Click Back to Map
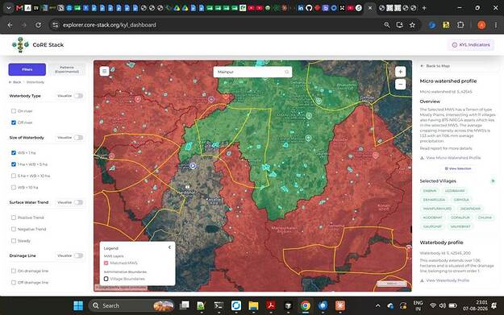This screenshot has height=315, width=504. click(x=435, y=66)
